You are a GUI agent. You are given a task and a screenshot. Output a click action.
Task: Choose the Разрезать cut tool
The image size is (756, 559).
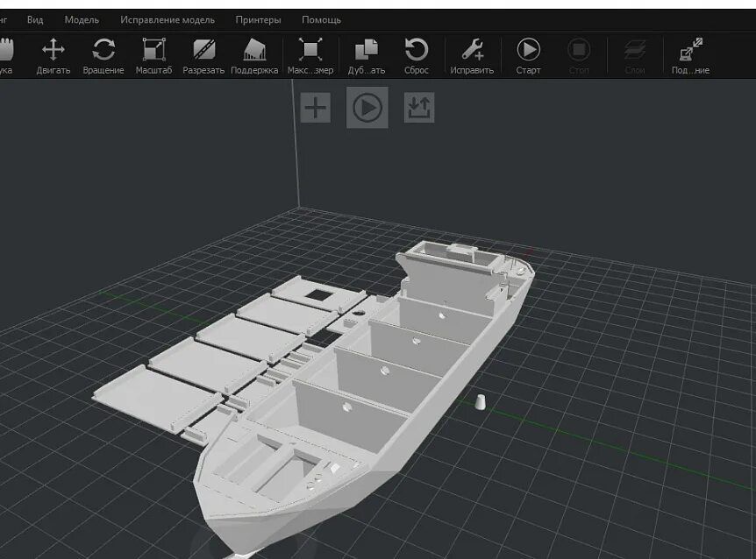(x=203, y=56)
